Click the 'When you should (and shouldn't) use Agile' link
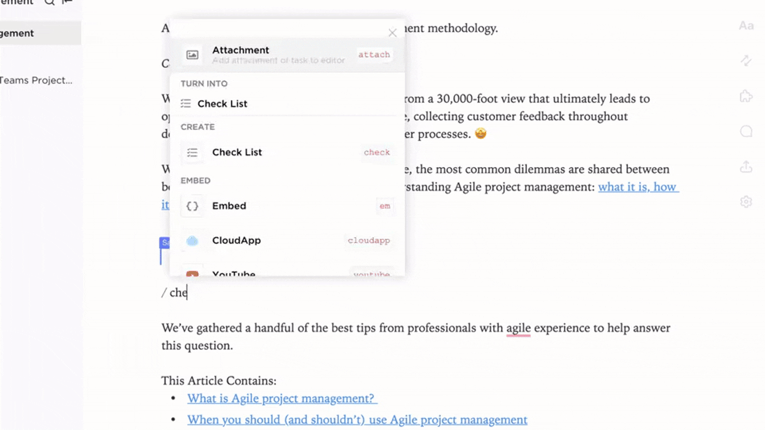The height and width of the screenshot is (430, 765). coord(357,419)
